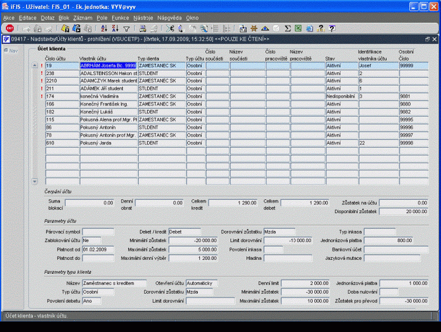Sort records ascending with A-Z icon

pos(104,28)
